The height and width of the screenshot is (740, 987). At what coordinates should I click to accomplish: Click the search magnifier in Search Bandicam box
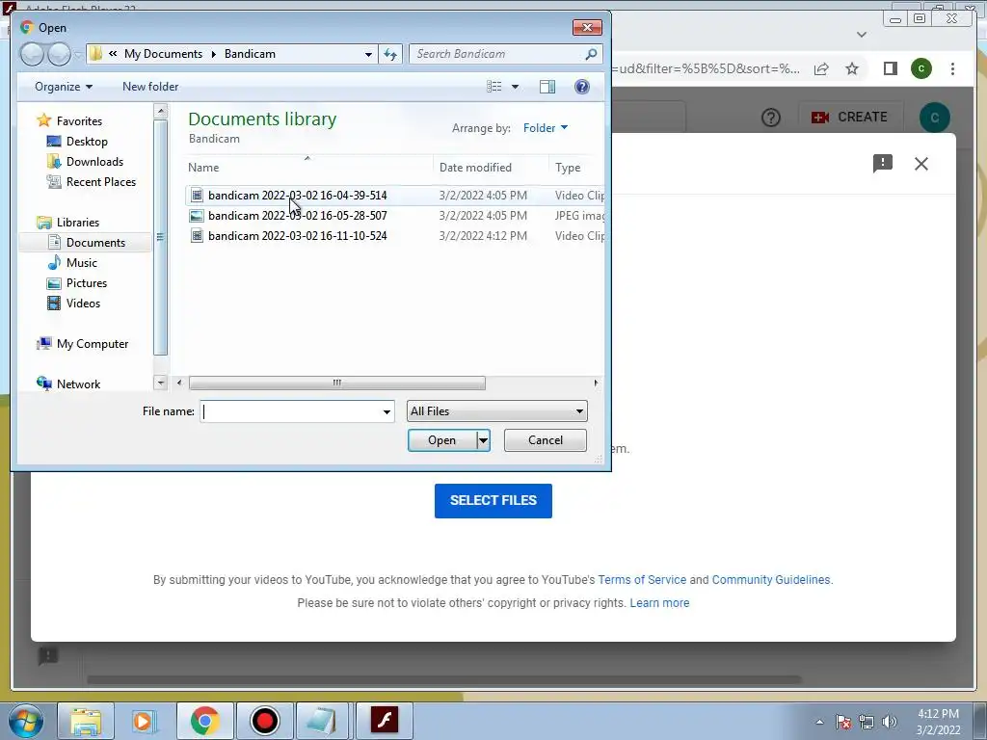(591, 54)
